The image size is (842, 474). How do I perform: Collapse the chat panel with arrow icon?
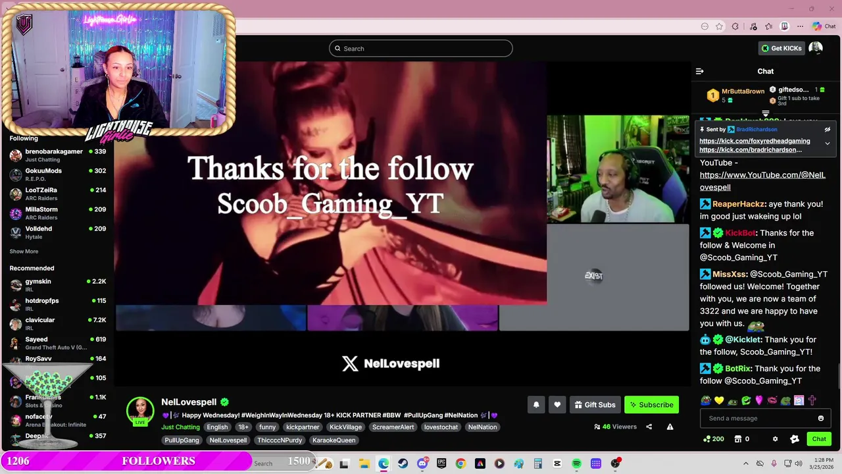699,71
